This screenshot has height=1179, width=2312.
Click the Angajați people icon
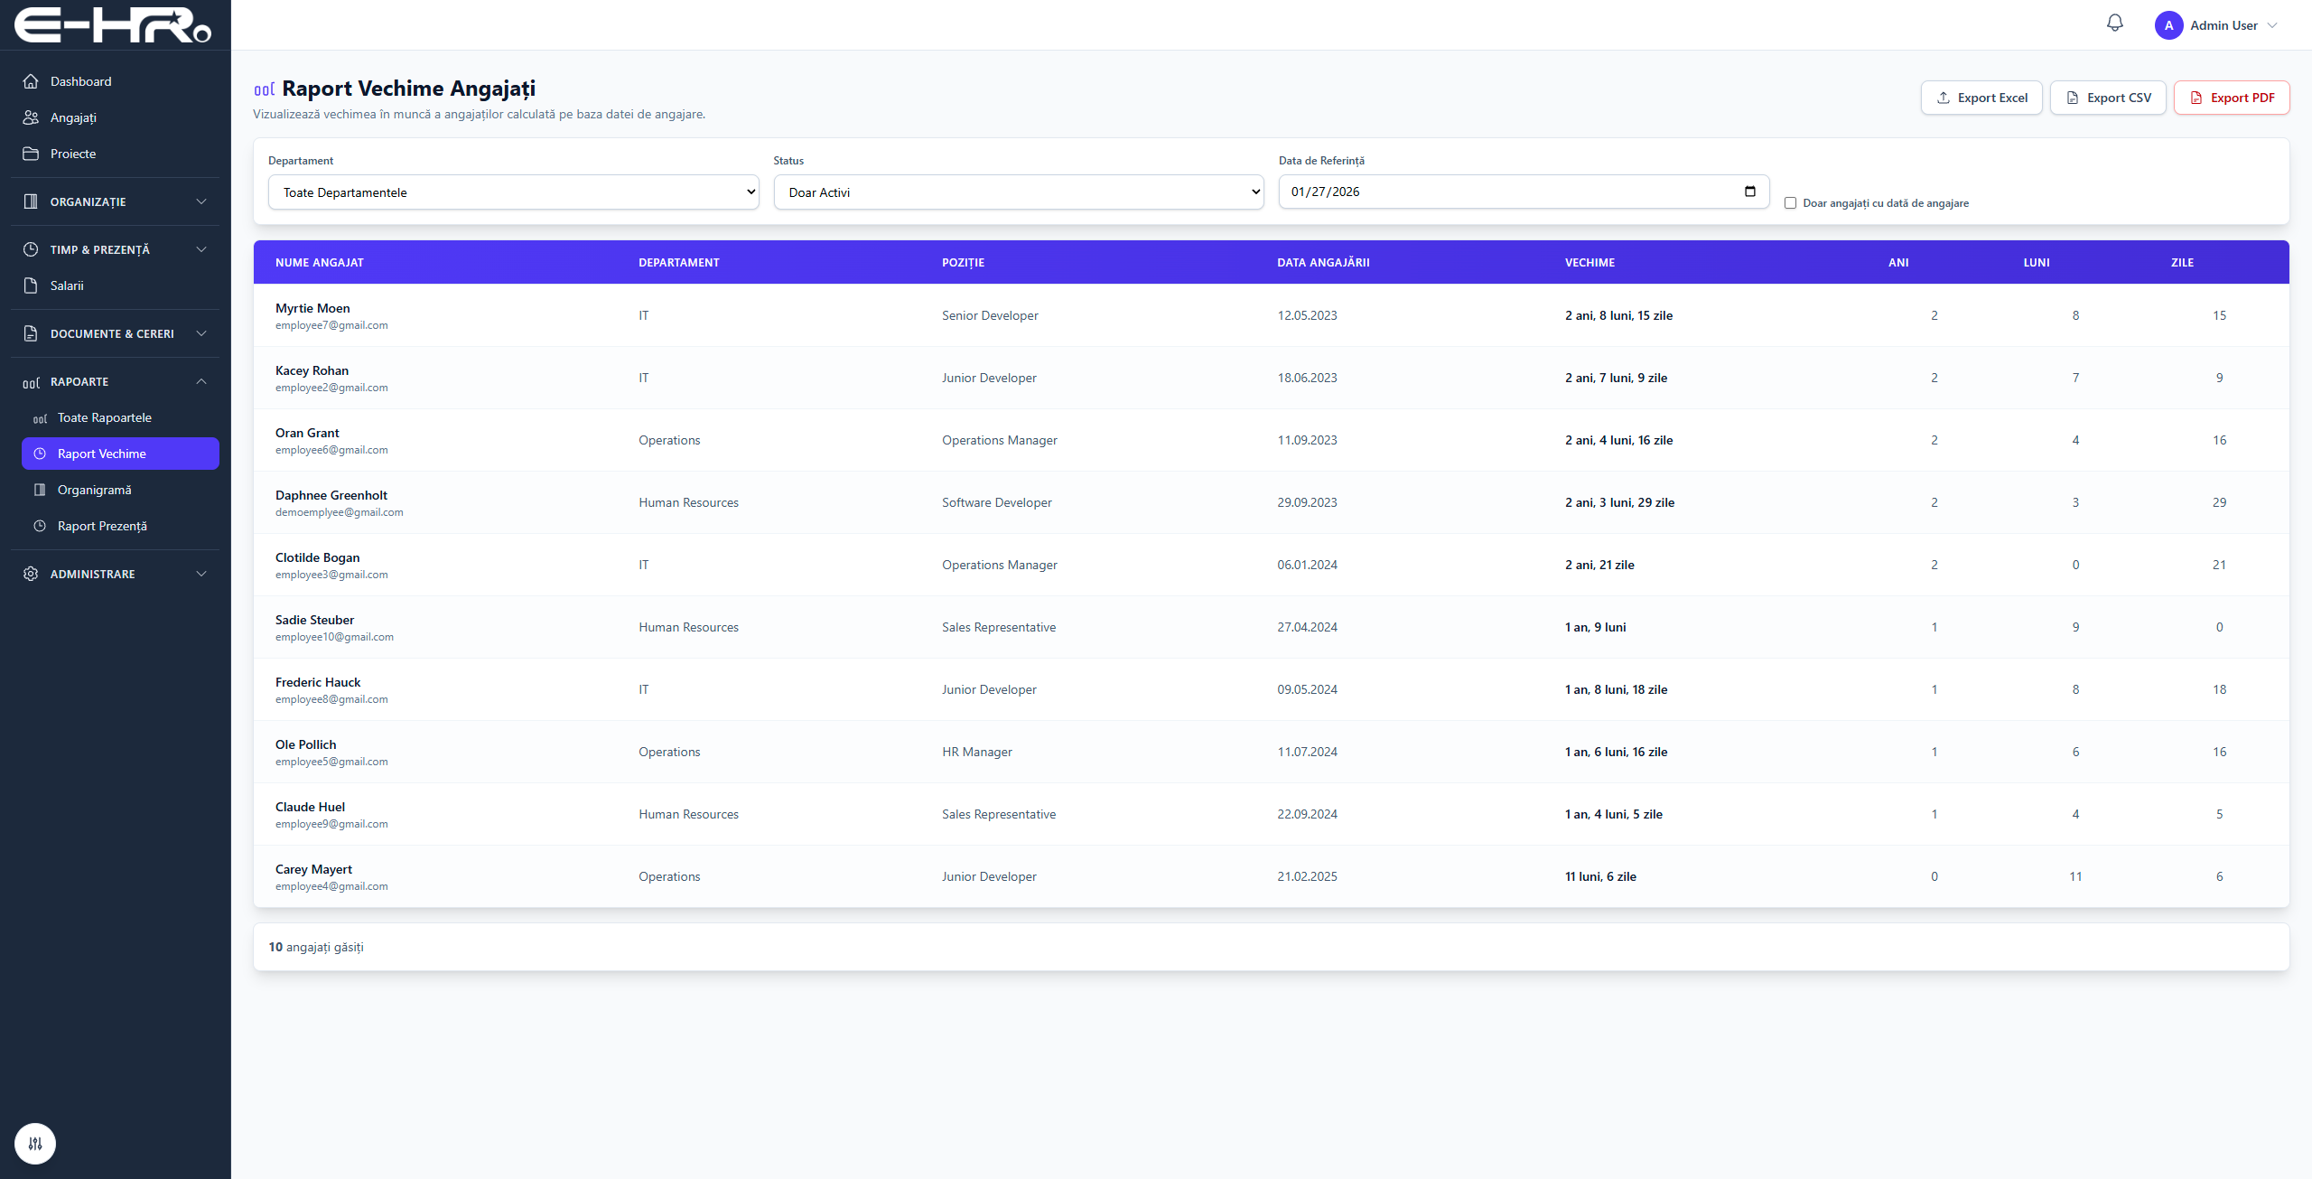tap(31, 117)
